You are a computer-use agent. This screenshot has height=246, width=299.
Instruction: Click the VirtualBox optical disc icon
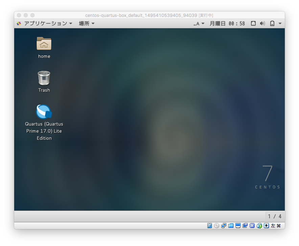tap(216, 226)
